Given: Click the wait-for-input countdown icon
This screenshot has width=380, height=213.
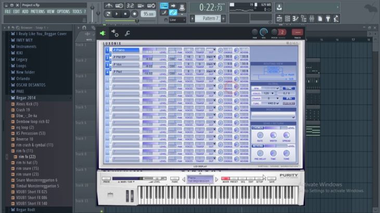Looking at the screenshot, I should click(x=119, y=5).
